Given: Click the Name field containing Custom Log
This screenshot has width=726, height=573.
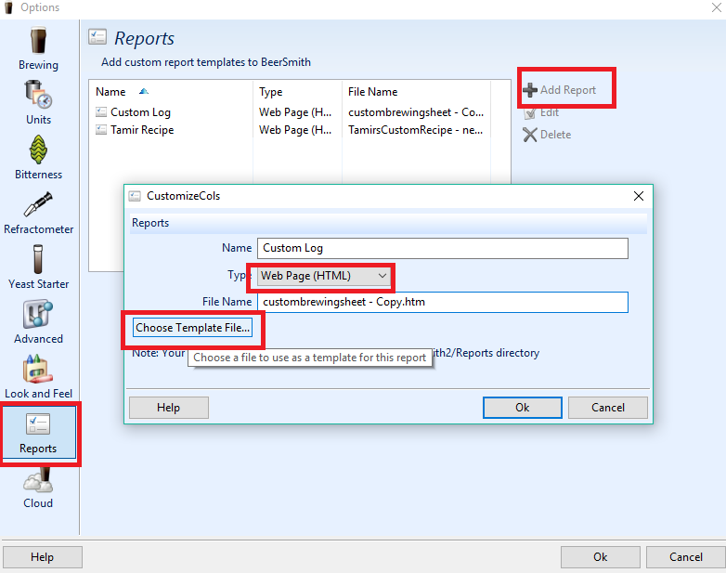Looking at the screenshot, I should pos(443,248).
